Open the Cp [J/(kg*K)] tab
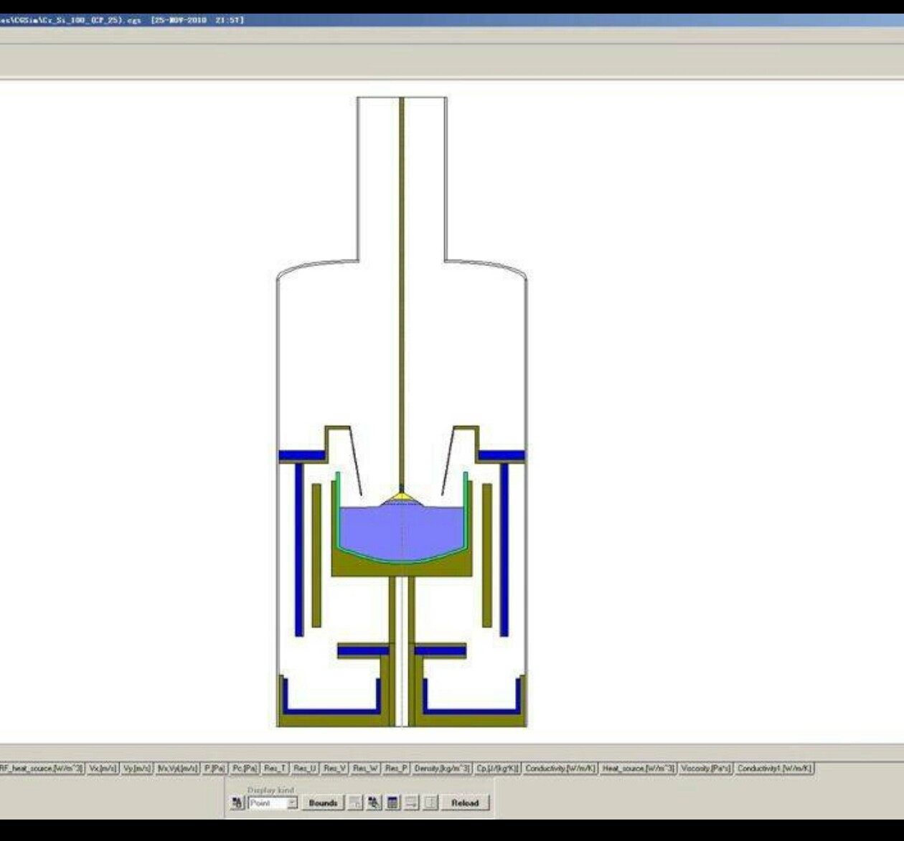This screenshot has width=904, height=841. pos(498,769)
